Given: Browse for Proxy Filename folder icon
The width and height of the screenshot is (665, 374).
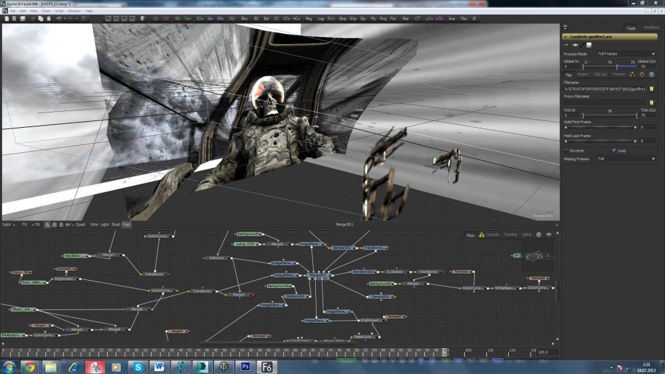Looking at the screenshot, I should coord(652,102).
